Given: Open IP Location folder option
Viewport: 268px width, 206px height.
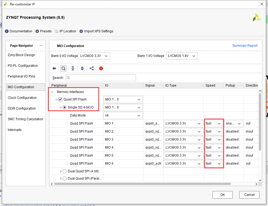Looking at the screenshot, I should (65, 31).
